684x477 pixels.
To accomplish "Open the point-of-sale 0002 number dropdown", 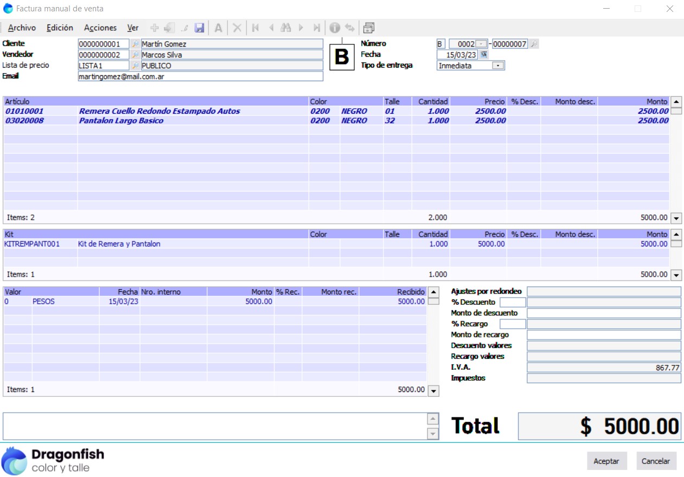I will pyautogui.click(x=481, y=44).
